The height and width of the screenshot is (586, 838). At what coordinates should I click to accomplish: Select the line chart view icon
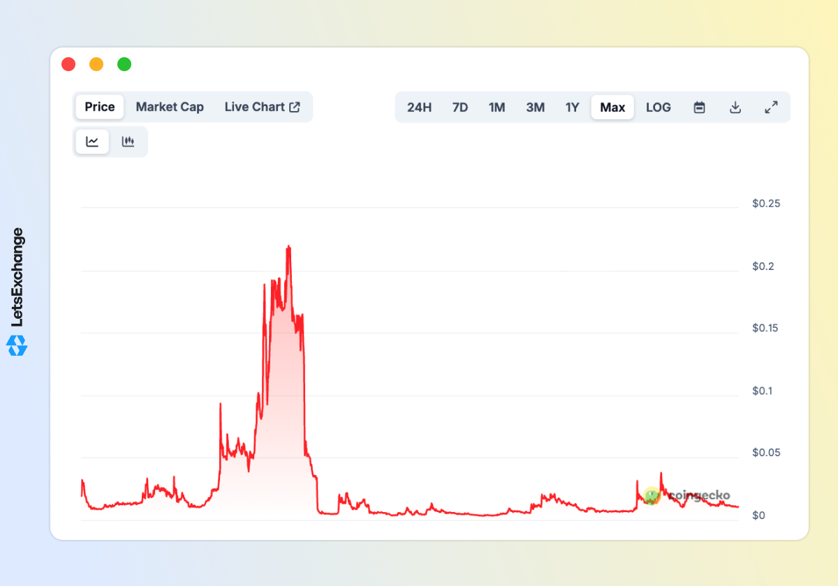coord(92,142)
